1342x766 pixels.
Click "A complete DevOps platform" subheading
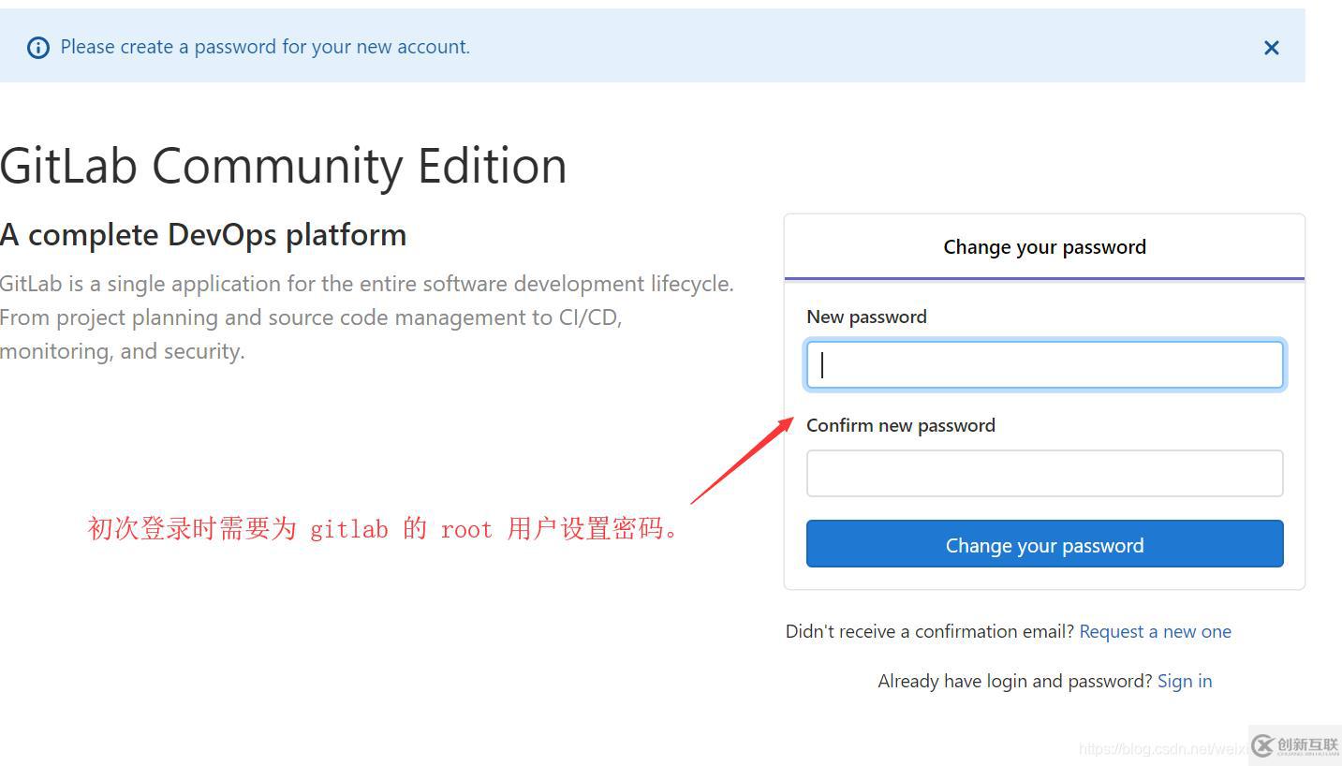coord(203,235)
